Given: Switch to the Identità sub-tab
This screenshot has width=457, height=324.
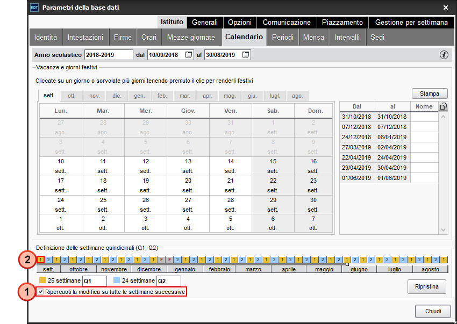Looking at the screenshot, I should 46,37.
